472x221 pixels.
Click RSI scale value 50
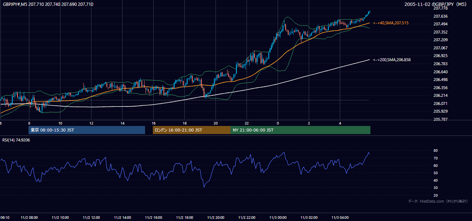click(436, 173)
